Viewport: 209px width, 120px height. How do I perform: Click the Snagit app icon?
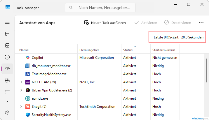[x=28, y=107]
